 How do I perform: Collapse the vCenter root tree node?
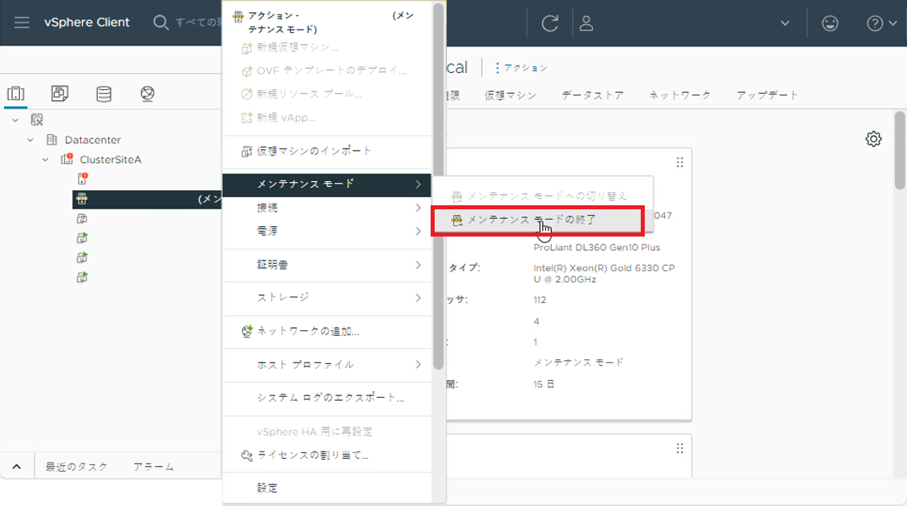point(15,120)
